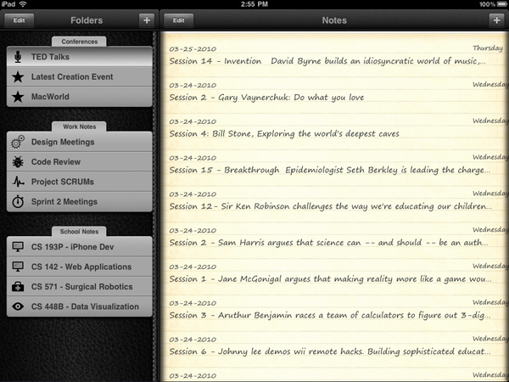Image resolution: width=509 pixels, height=382 pixels.
Task: Tap Edit in the Notes panel
Action: click(178, 20)
